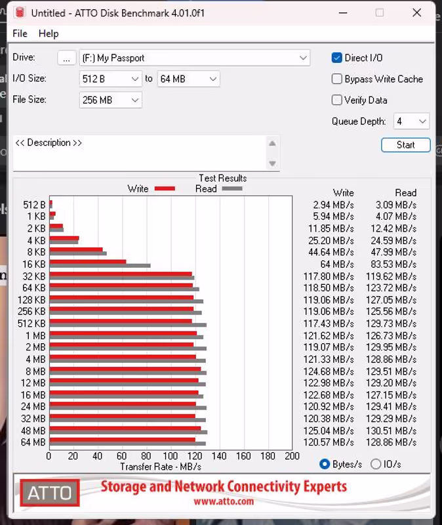442x525 pixels.
Task: Click the red Write legend swatch
Action: pos(165,189)
